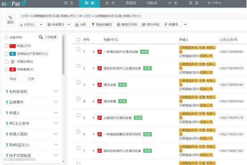Open the 导航库 tab
Image resolution: width=247 pixels, height=165 pixels.
152,3
